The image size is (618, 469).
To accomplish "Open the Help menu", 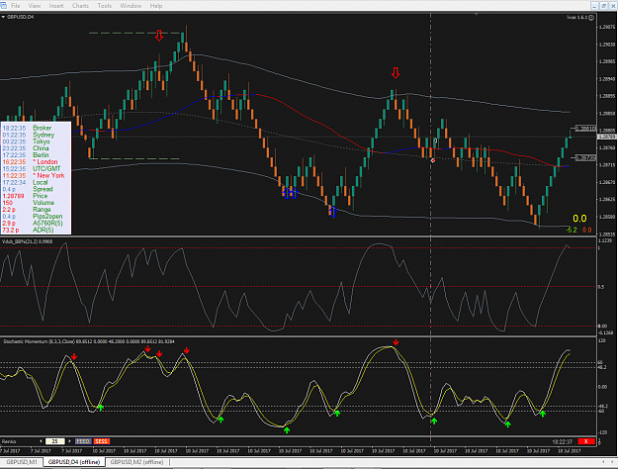I will pos(155,6).
